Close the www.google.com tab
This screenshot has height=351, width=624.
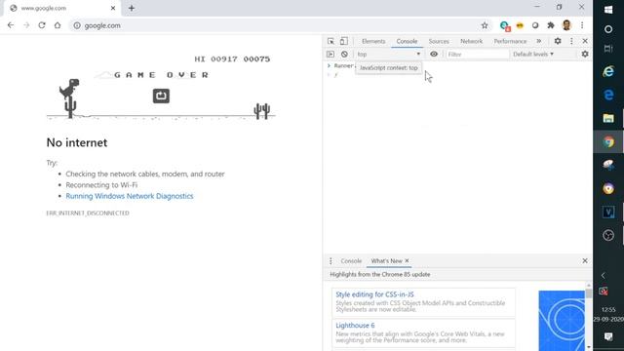[113, 8]
